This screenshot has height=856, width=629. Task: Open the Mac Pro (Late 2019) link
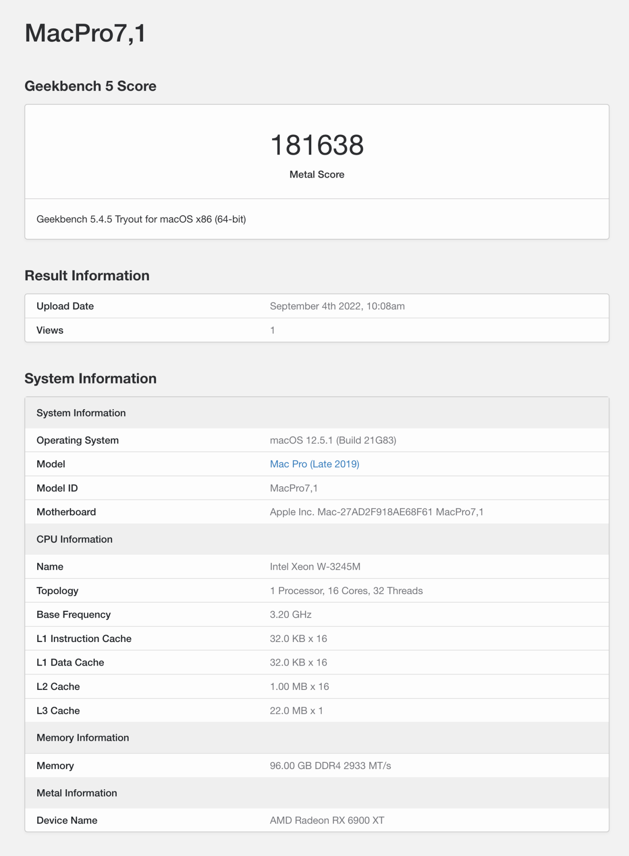(314, 464)
